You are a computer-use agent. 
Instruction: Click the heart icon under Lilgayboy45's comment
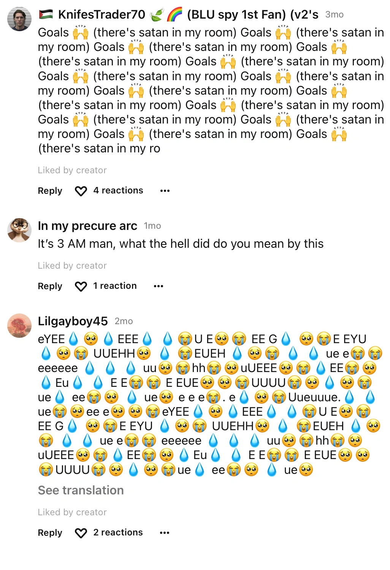tap(81, 533)
